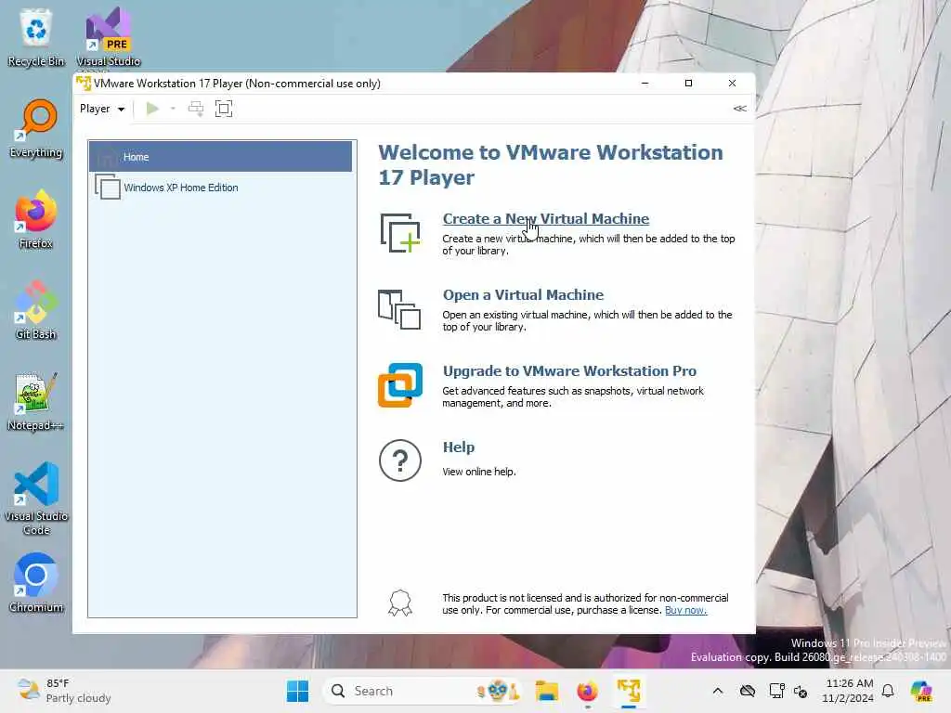The height and width of the screenshot is (713, 951).
Task: Open the Player menu dropdown
Action: coord(102,109)
